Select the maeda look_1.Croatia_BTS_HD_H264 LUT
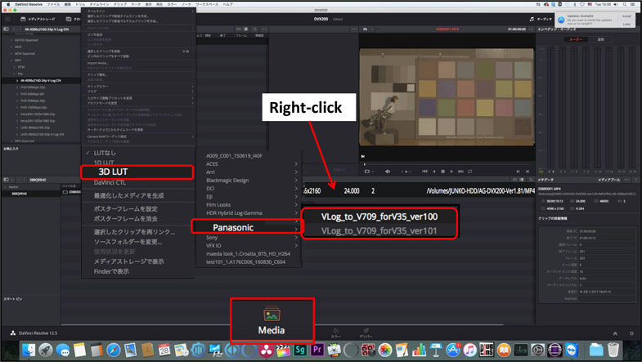 pos(248,254)
